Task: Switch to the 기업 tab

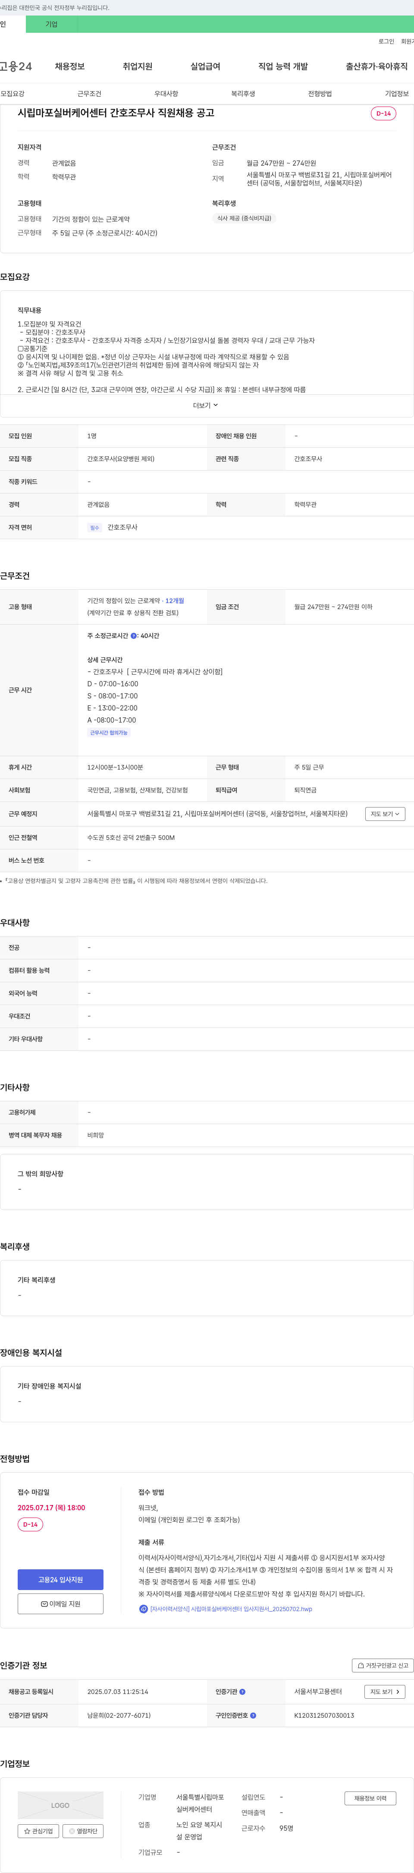Action: [x=52, y=24]
